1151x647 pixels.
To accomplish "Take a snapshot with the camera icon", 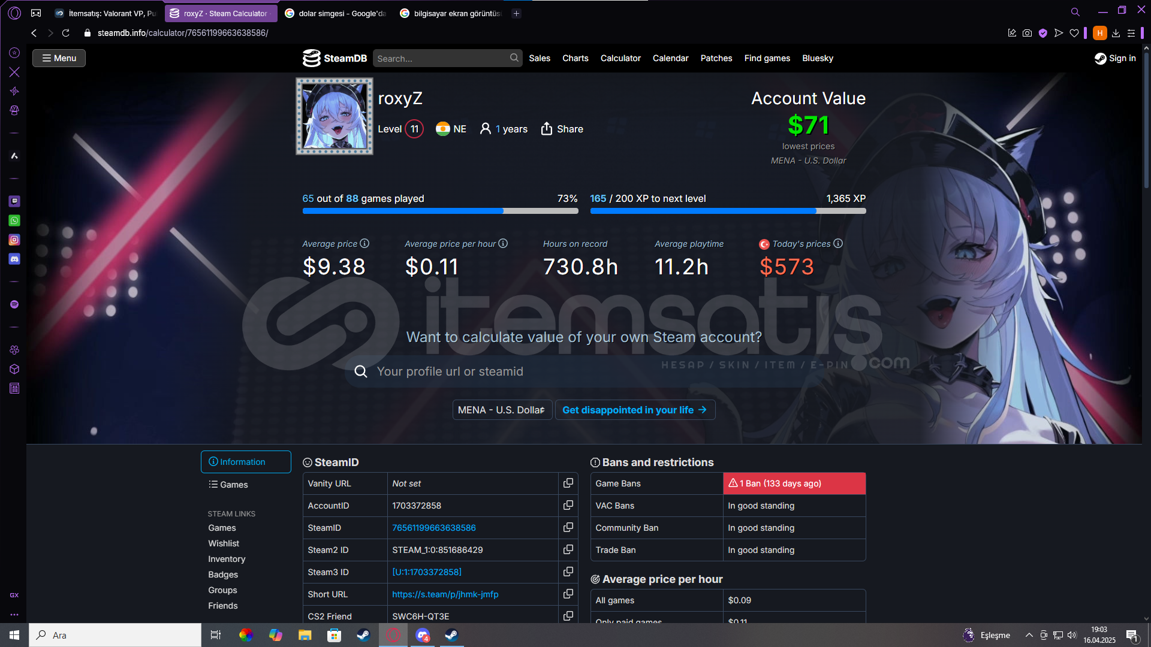I will [1028, 33].
